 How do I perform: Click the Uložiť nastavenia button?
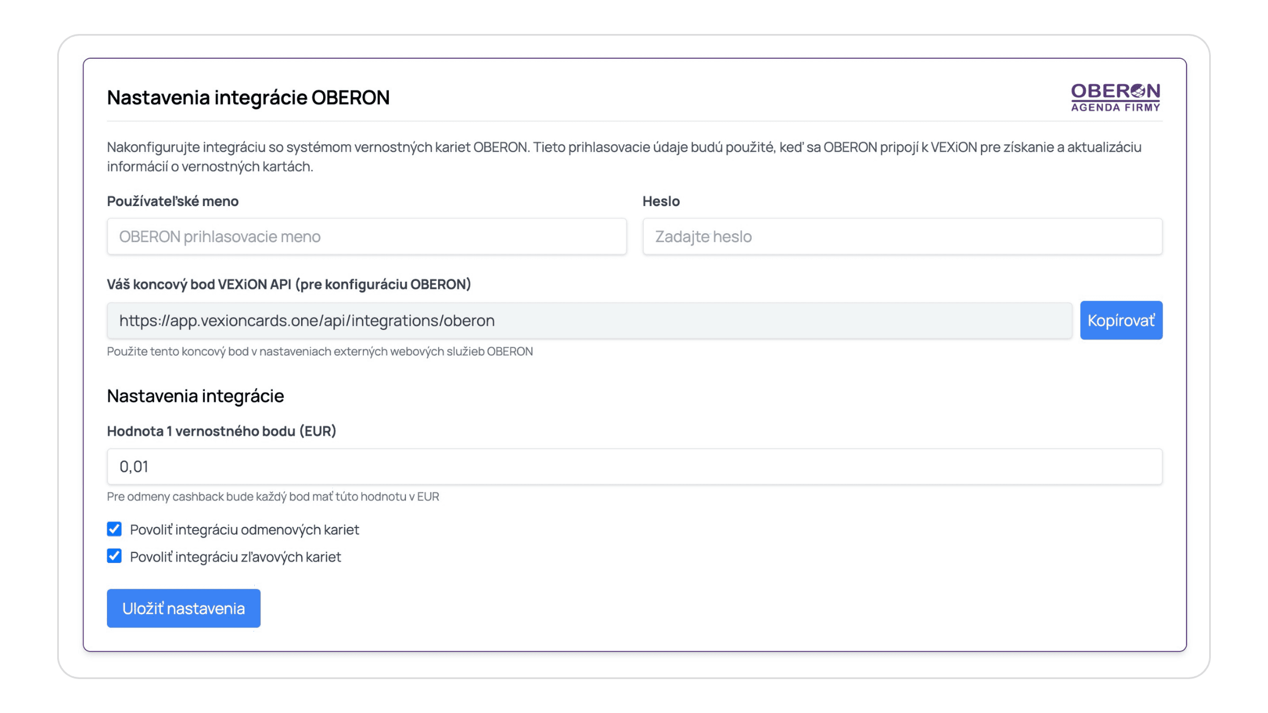[183, 608]
